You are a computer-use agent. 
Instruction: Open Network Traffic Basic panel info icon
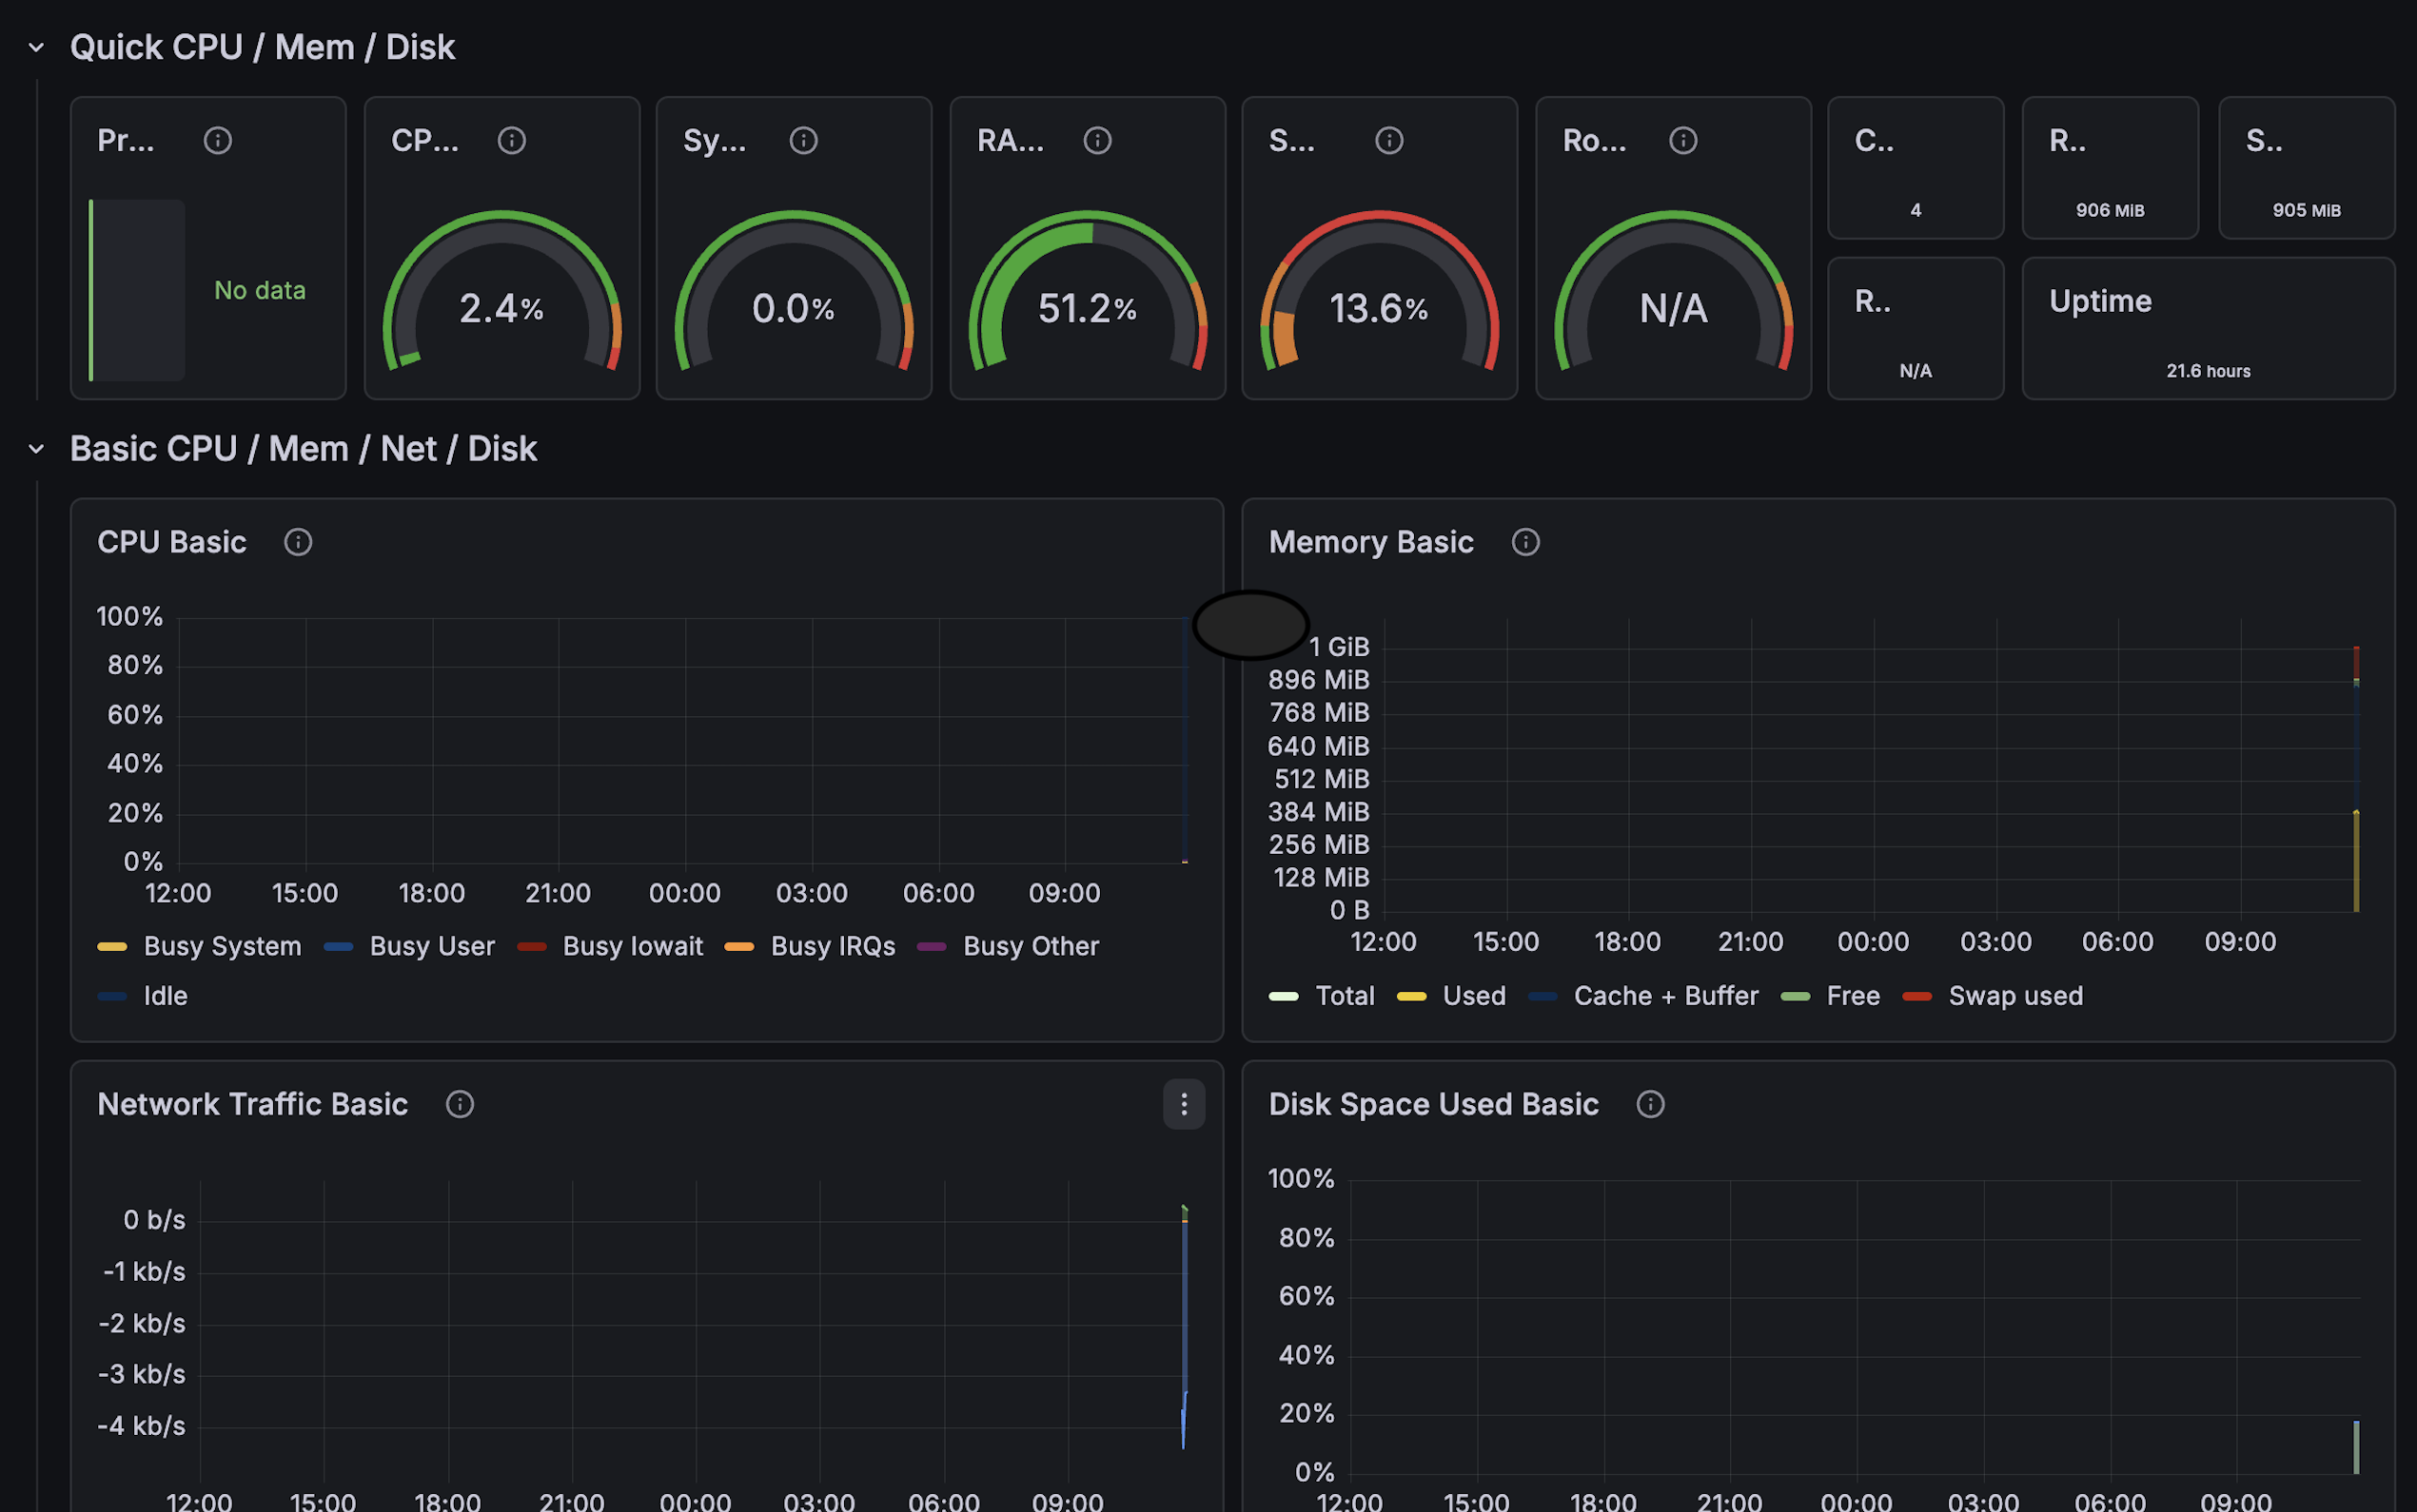461,1104
